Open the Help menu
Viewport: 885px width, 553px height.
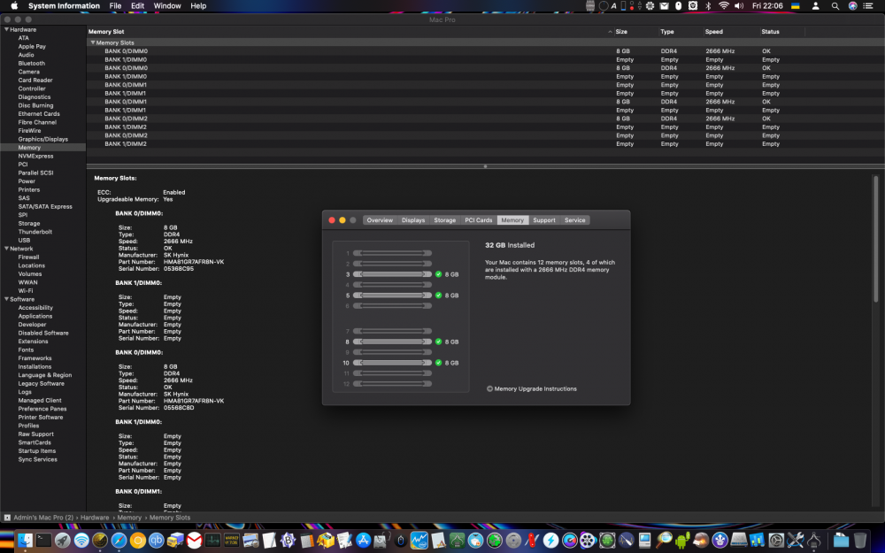coord(198,5)
